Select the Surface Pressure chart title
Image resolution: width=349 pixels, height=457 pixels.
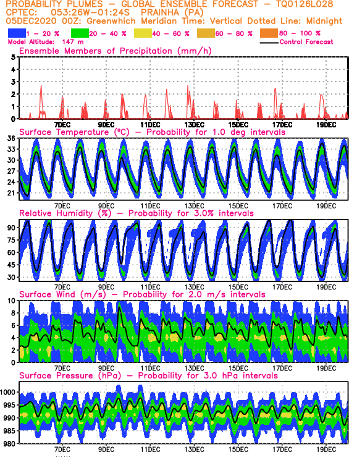tap(148, 375)
